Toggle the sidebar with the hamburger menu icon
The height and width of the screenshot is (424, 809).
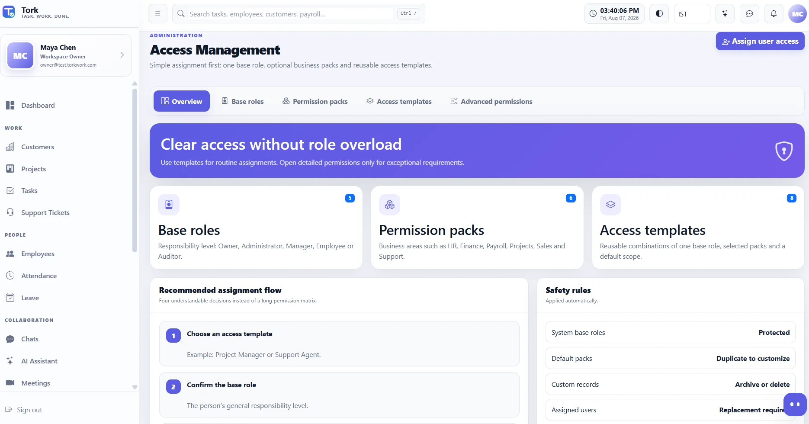point(157,13)
